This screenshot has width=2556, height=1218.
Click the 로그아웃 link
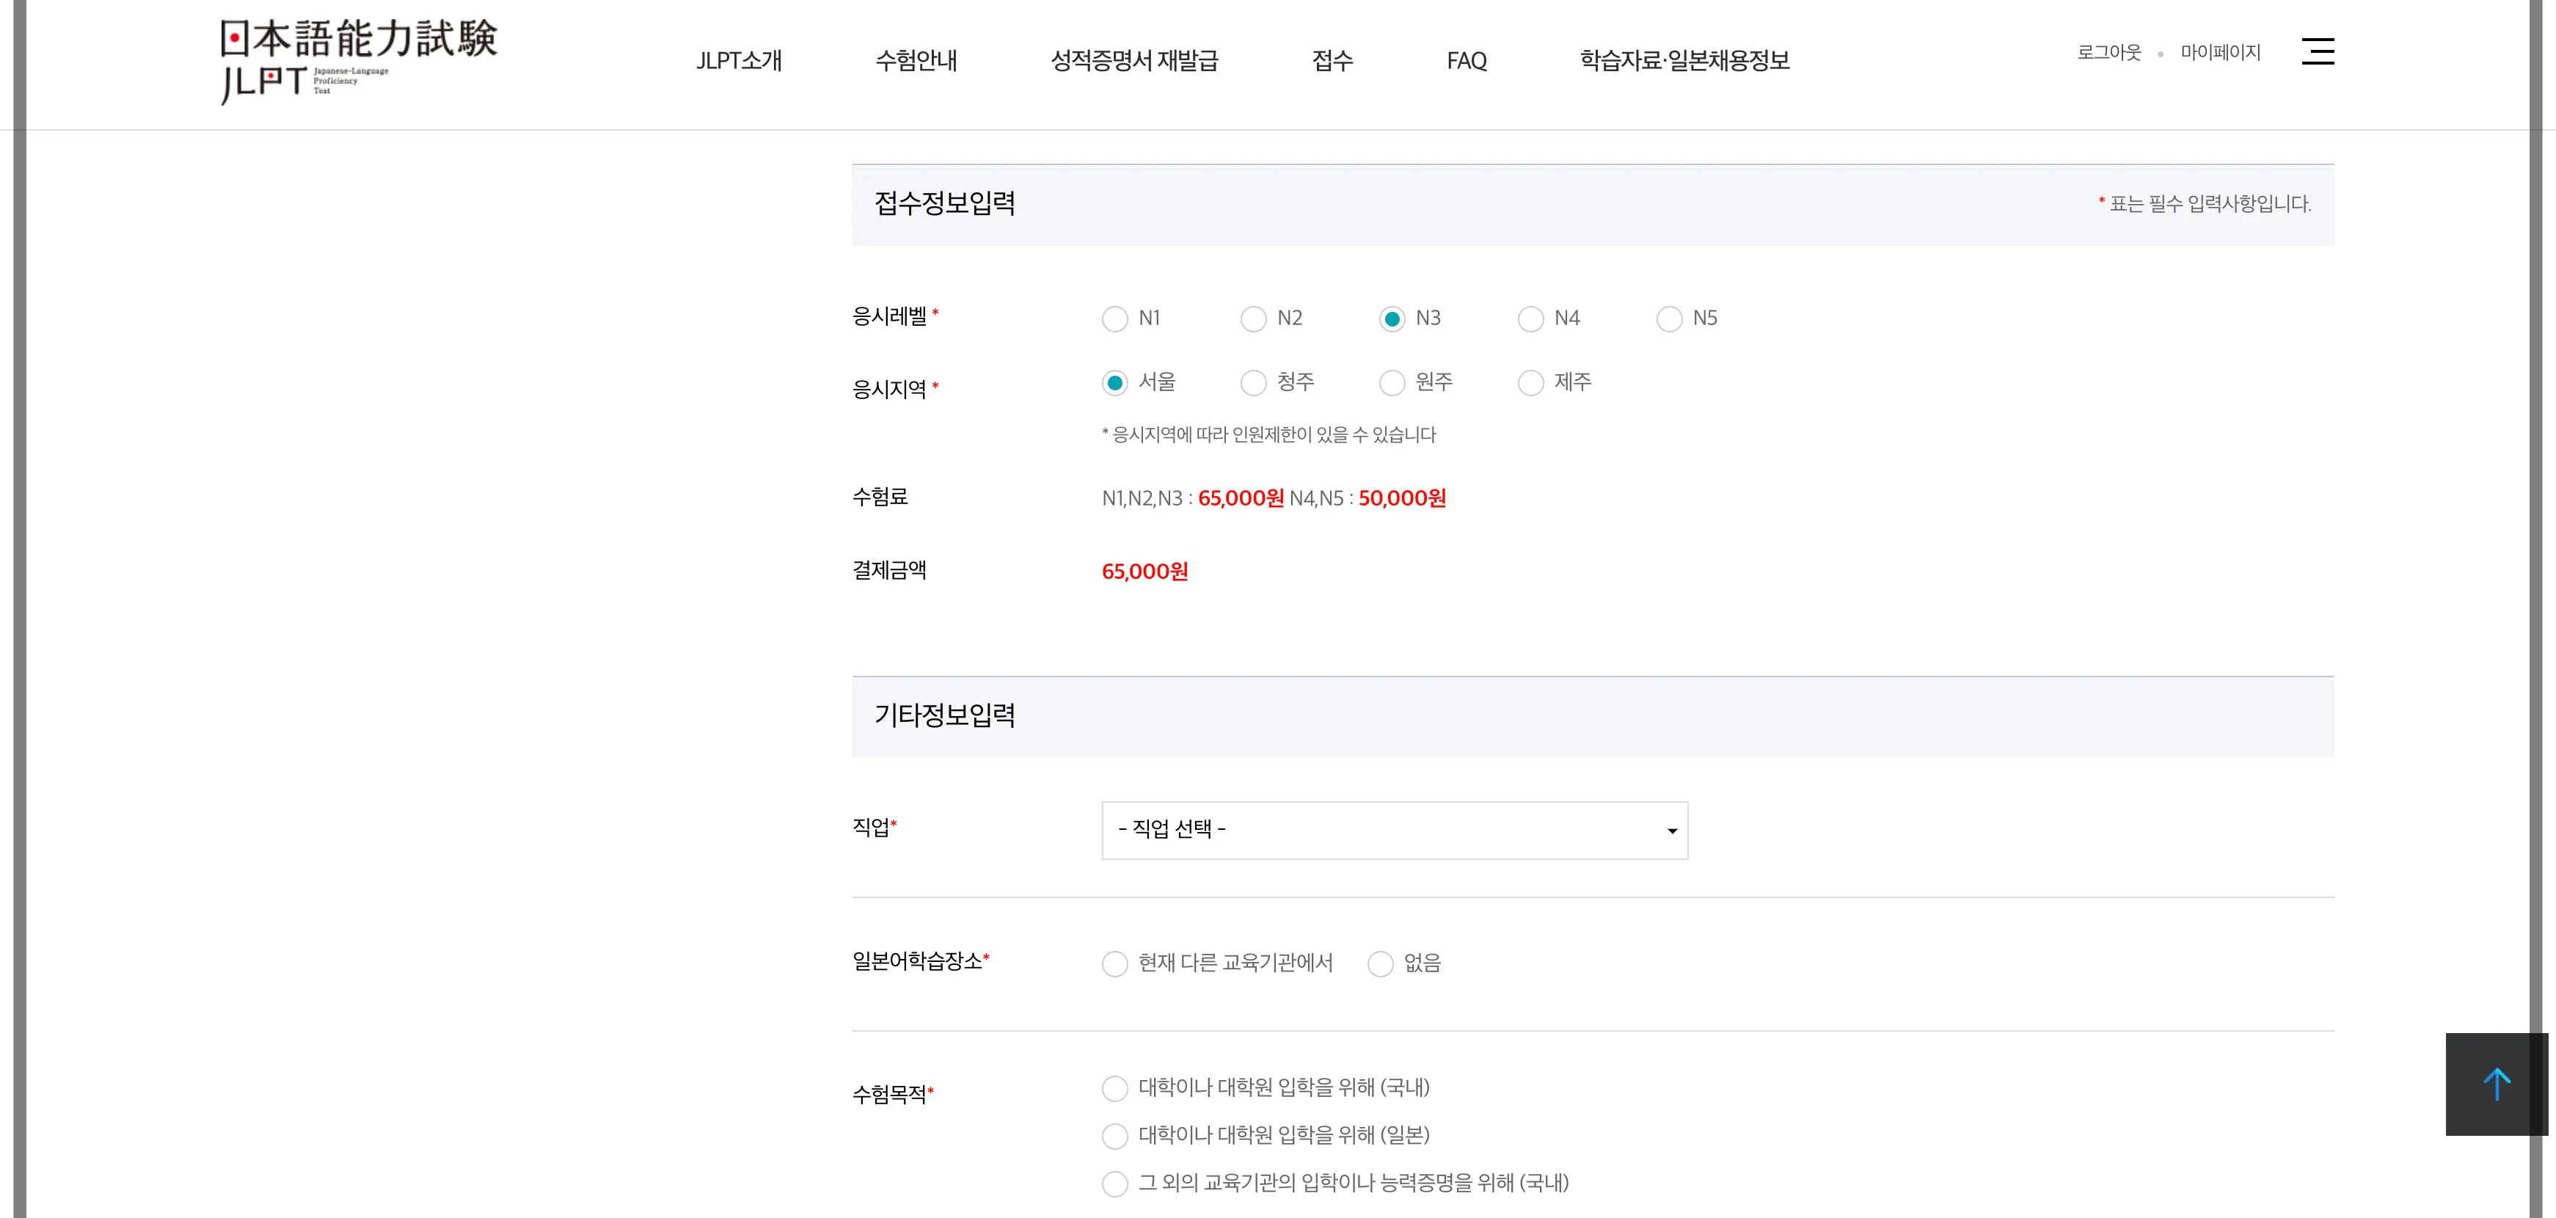2109,51
